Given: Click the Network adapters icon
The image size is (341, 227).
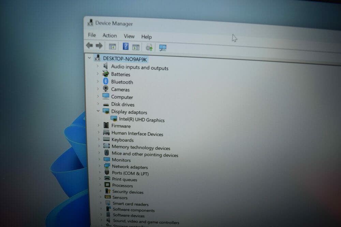Looking at the screenshot, I should pos(107,166).
